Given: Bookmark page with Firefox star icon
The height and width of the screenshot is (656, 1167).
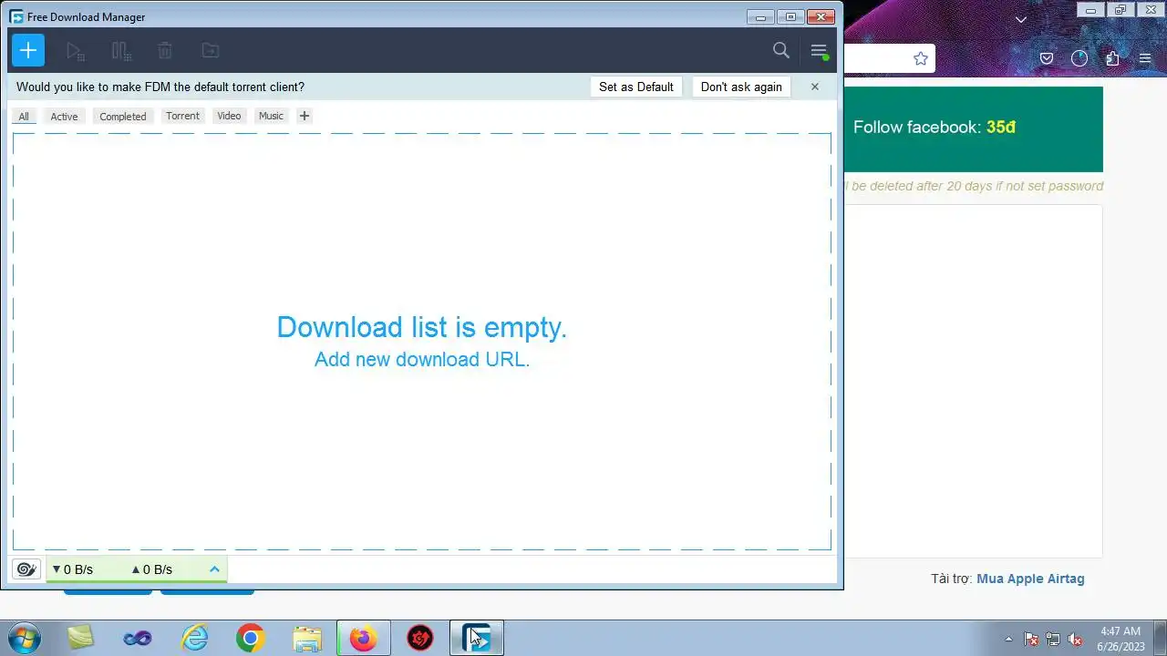Looking at the screenshot, I should coord(921,58).
